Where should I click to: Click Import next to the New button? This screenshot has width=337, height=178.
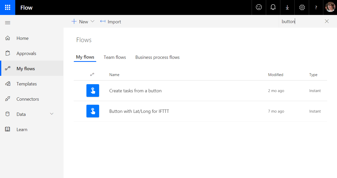pos(110,22)
